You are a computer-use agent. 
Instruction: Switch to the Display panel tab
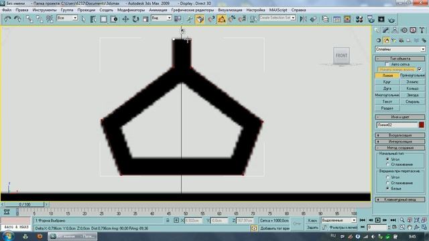413,30
